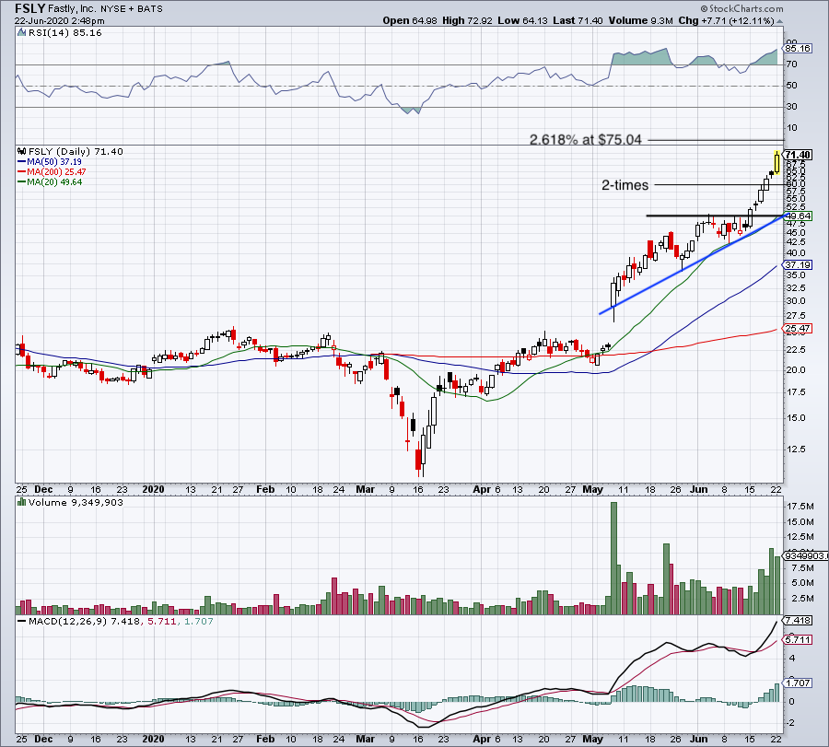Image resolution: width=829 pixels, height=747 pixels.
Task: Click the 'Open 64.98' value
Action: pos(410,20)
